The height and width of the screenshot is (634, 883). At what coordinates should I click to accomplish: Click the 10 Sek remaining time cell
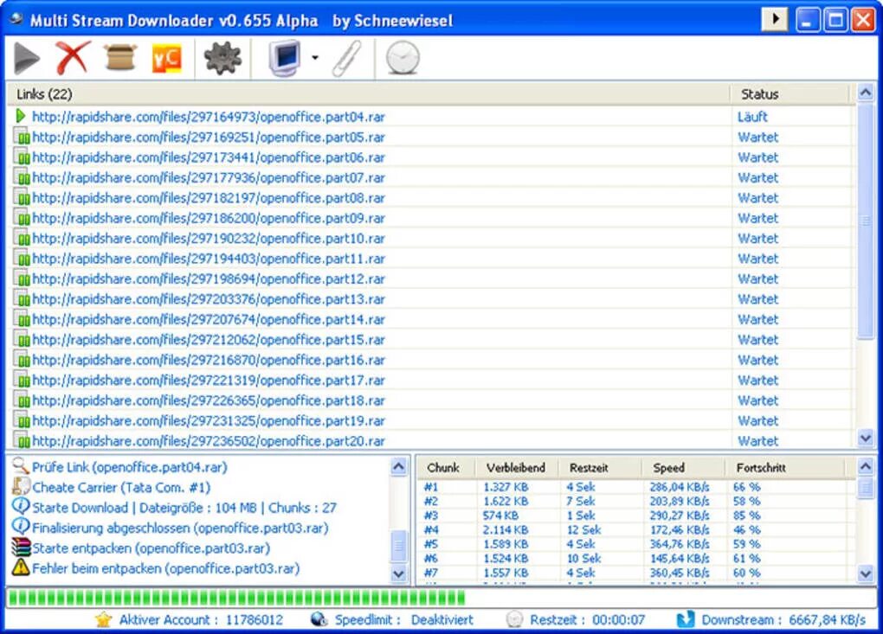click(583, 559)
